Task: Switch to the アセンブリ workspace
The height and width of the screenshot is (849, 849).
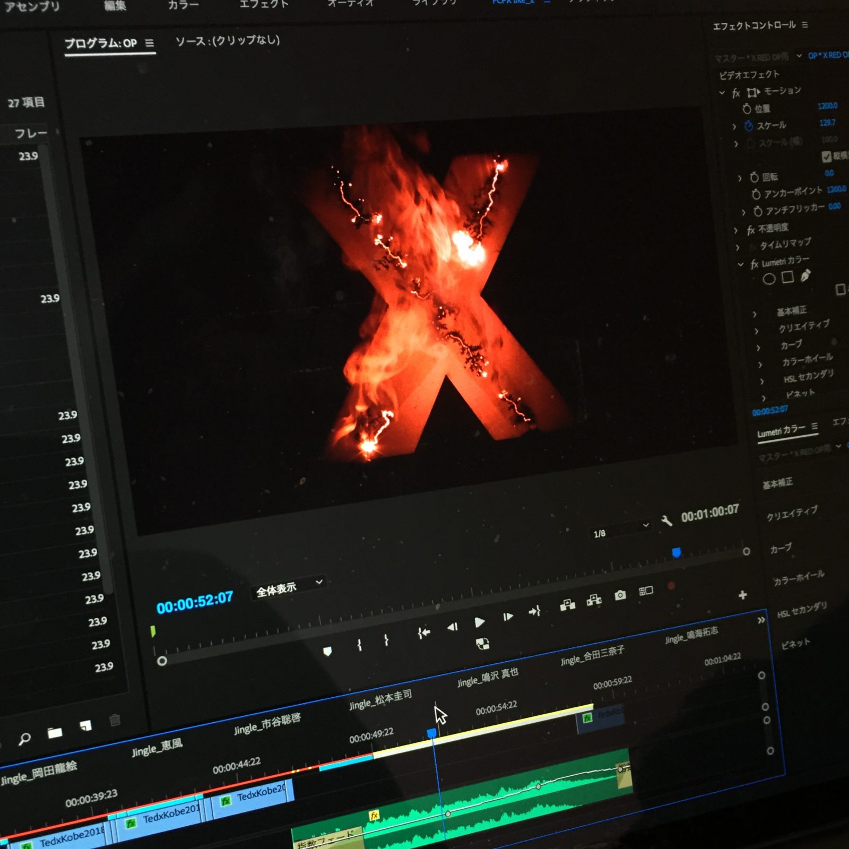Action: pyautogui.click(x=32, y=6)
